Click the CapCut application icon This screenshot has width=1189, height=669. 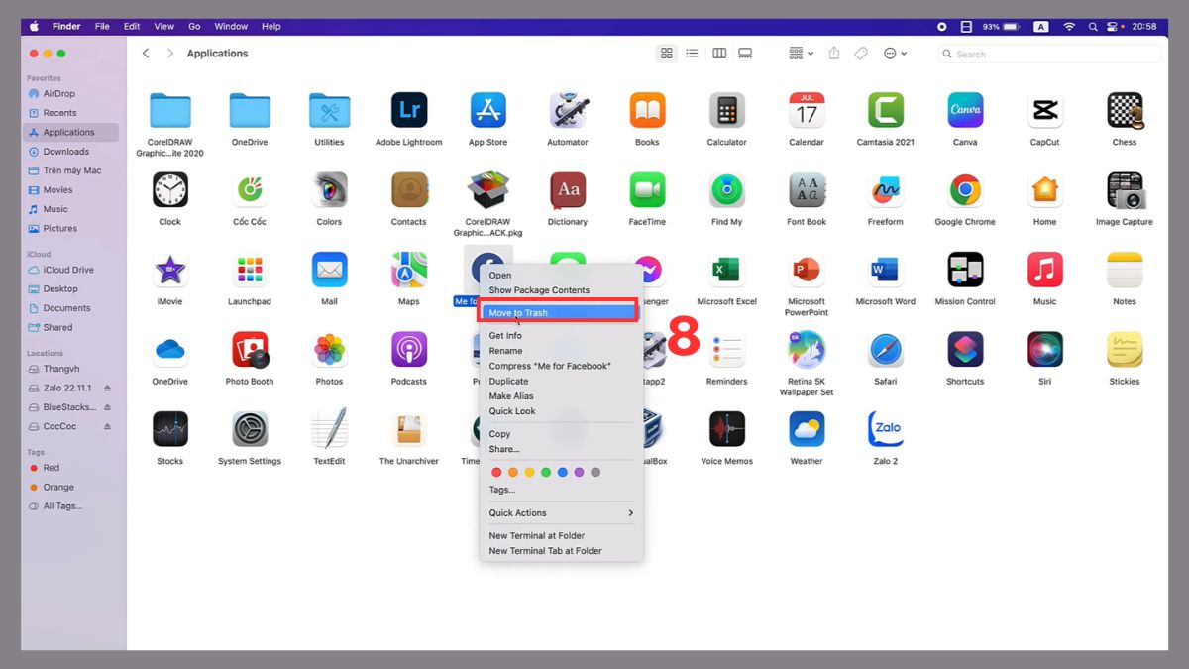point(1044,110)
